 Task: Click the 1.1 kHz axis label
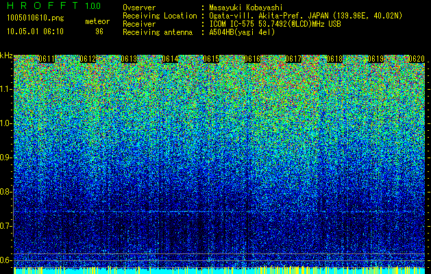6,89
